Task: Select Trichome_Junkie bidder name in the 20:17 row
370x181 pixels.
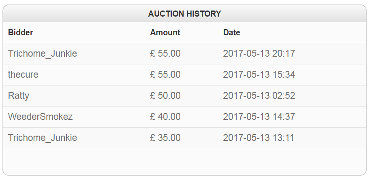Action: tap(43, 53)
